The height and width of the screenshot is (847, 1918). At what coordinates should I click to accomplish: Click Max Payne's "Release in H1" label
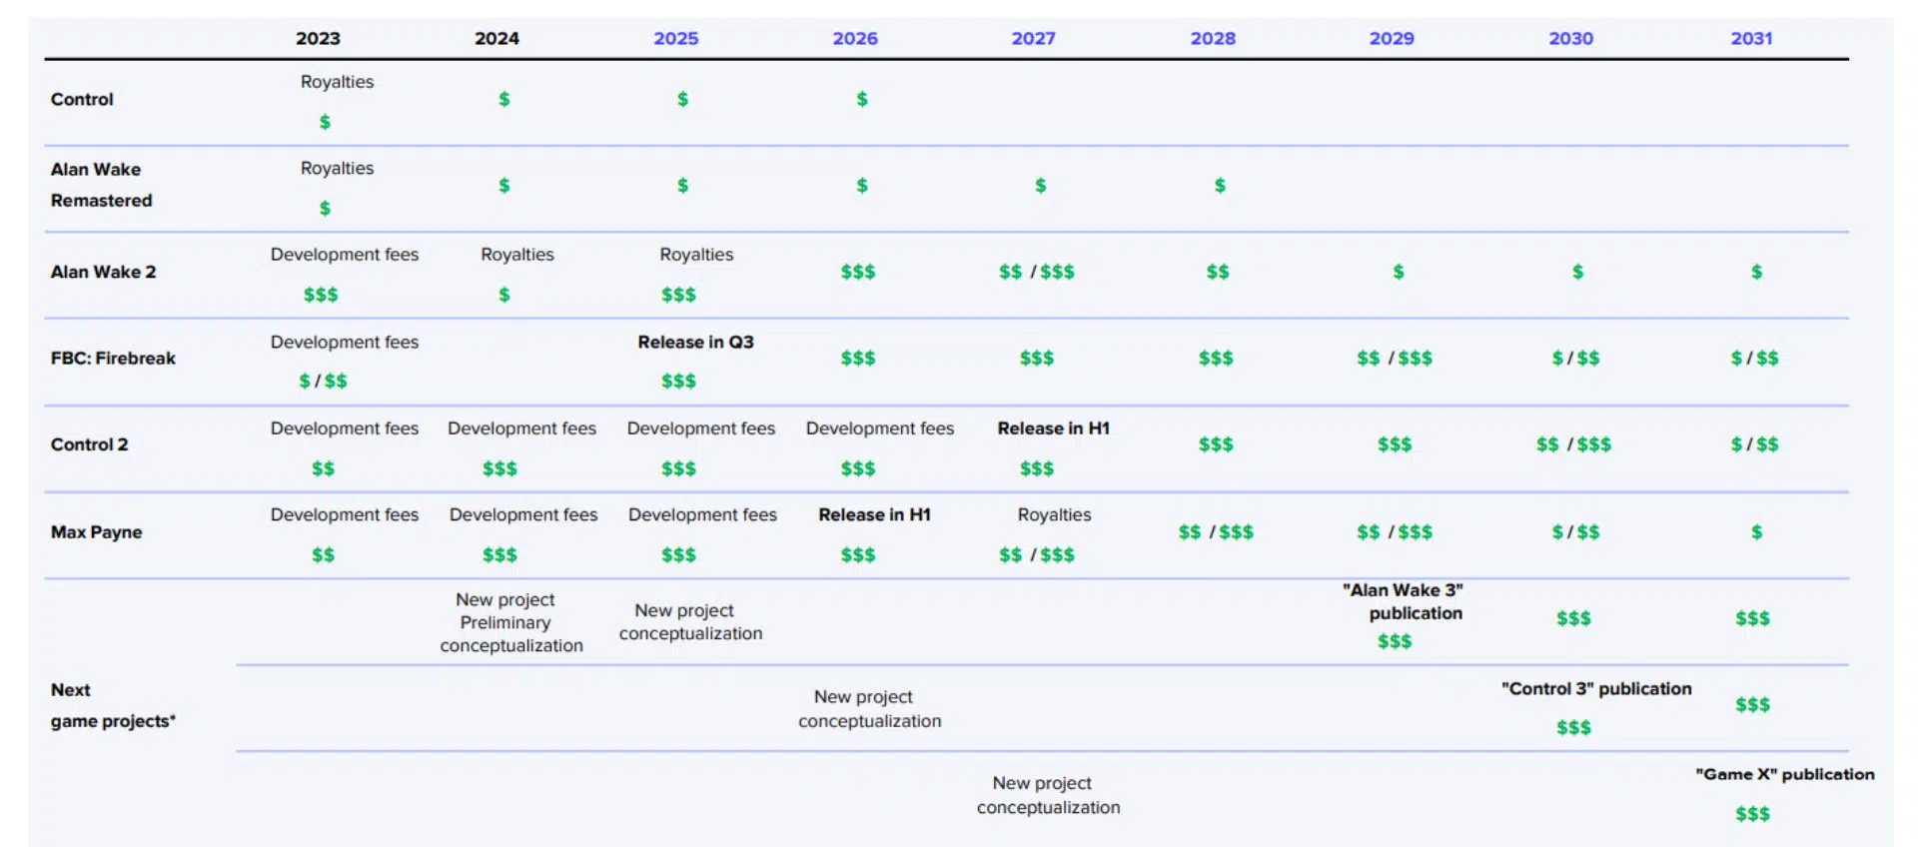pyautogui.click(x=874, y=514)
